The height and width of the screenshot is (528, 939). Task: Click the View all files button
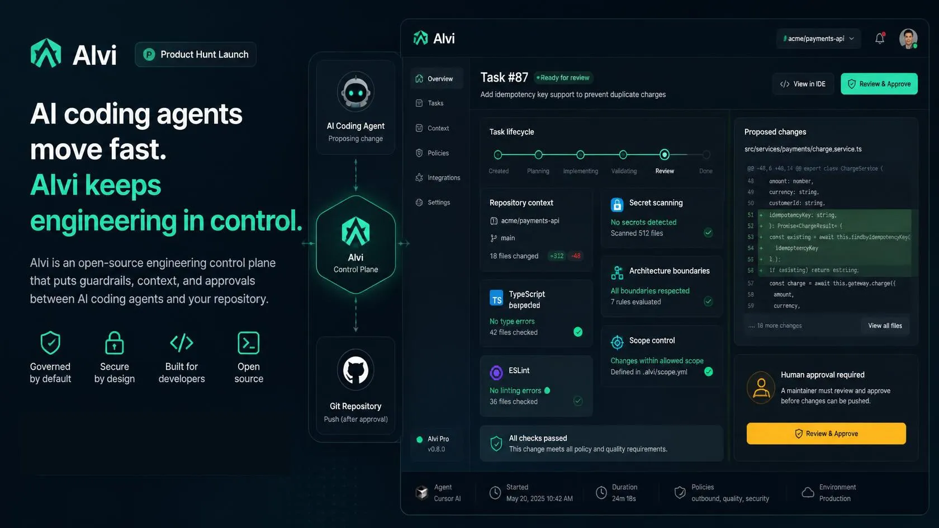click(x=885, y=326)
